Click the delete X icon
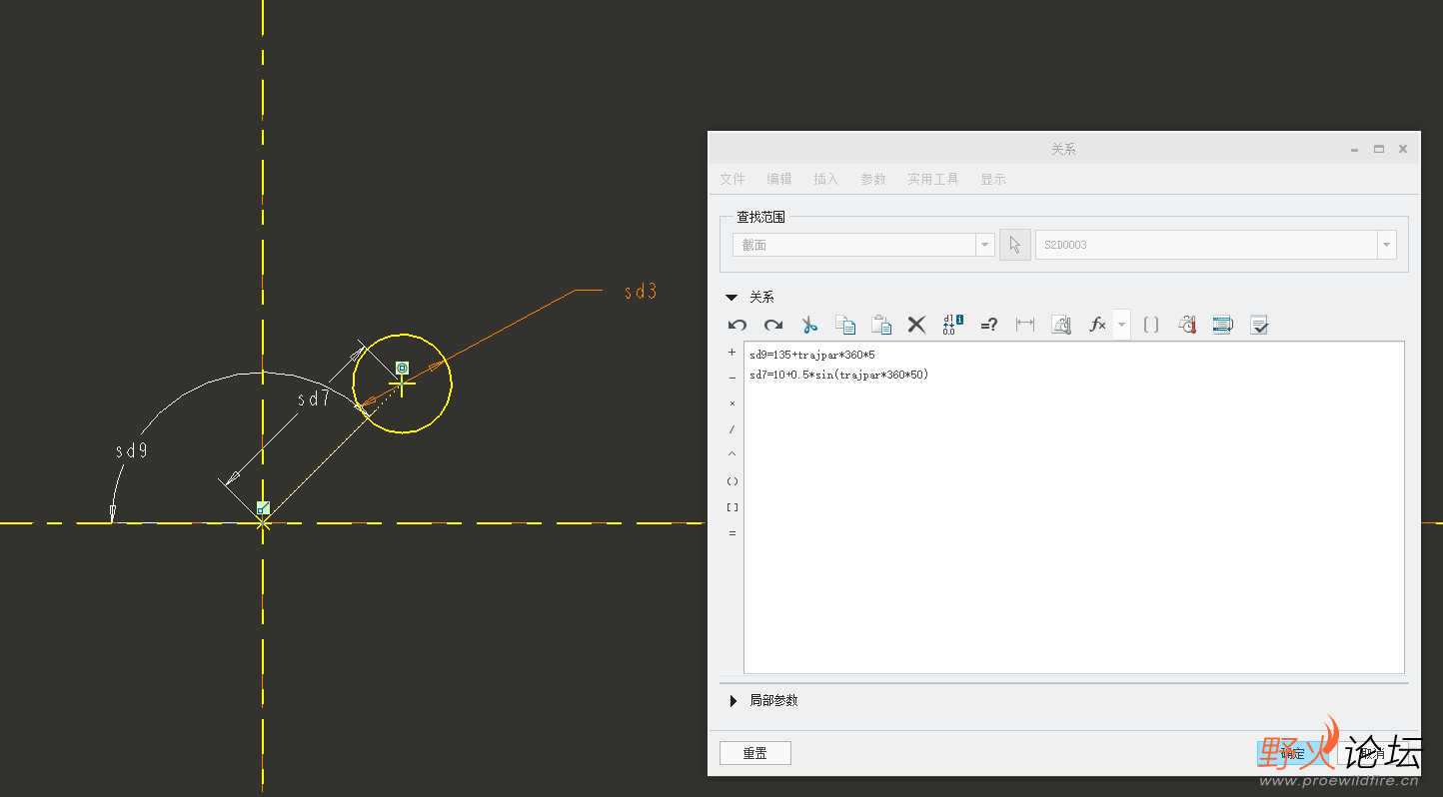This screenshot has height=797, width=1443. click(x=916, y=325)
